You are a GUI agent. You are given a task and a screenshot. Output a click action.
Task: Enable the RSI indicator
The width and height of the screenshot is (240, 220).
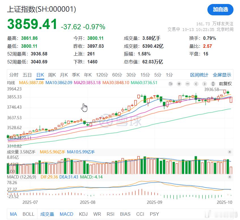[x=111, y=214]
